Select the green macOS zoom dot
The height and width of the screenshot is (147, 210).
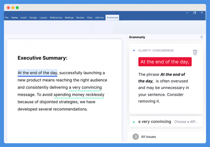pyautogui.click(x=17, y=8)
